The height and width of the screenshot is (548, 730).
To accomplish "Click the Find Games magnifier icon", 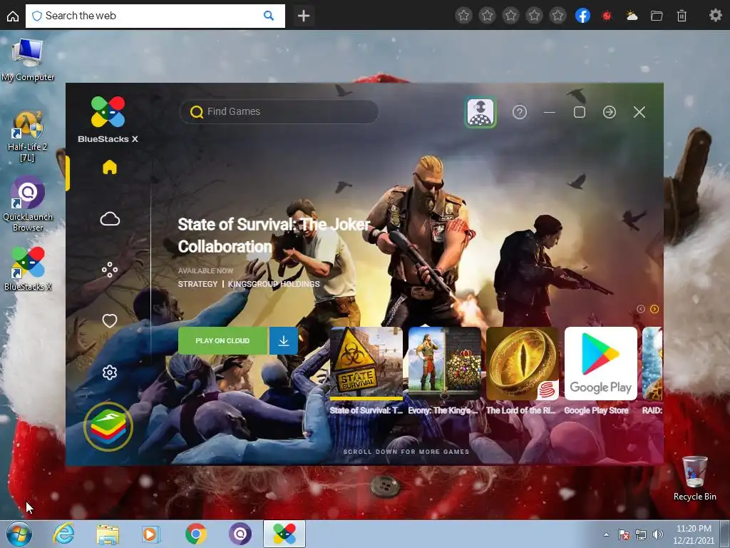I will tap(197, 112).
